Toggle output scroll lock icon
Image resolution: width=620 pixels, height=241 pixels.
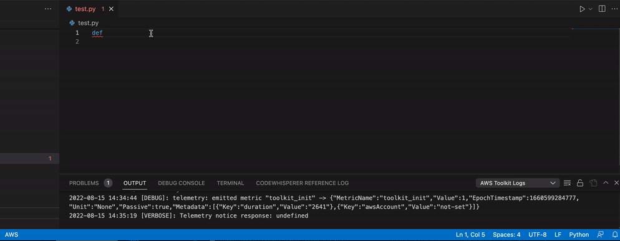coord(580,183)
